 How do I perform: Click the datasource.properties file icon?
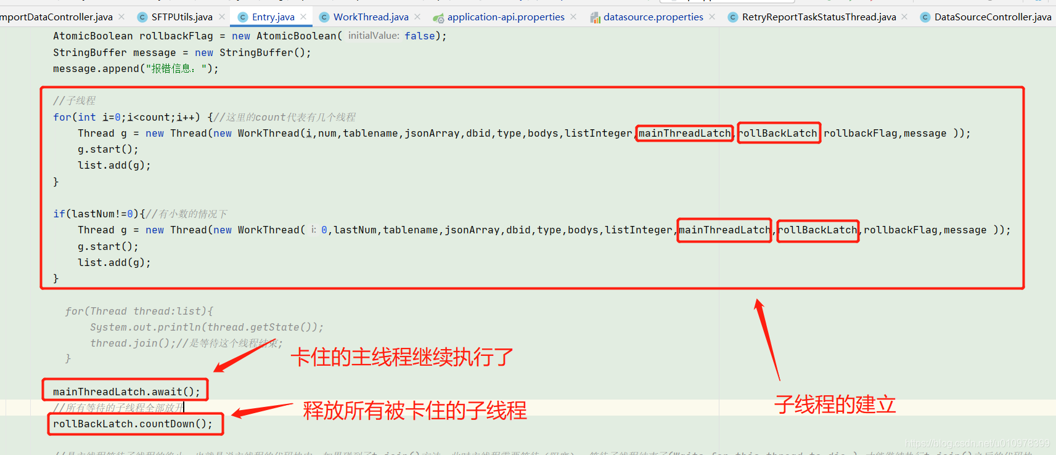(595, 18)
